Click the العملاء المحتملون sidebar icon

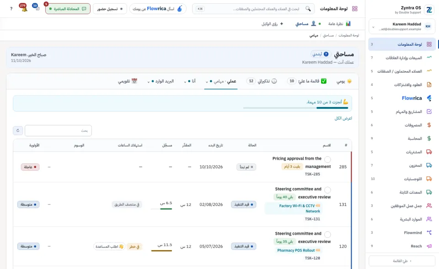(x=429, y=71)
